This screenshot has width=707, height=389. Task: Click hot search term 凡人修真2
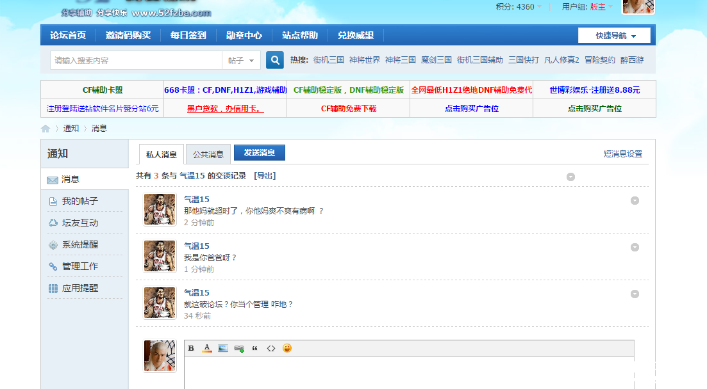(561, 60)
